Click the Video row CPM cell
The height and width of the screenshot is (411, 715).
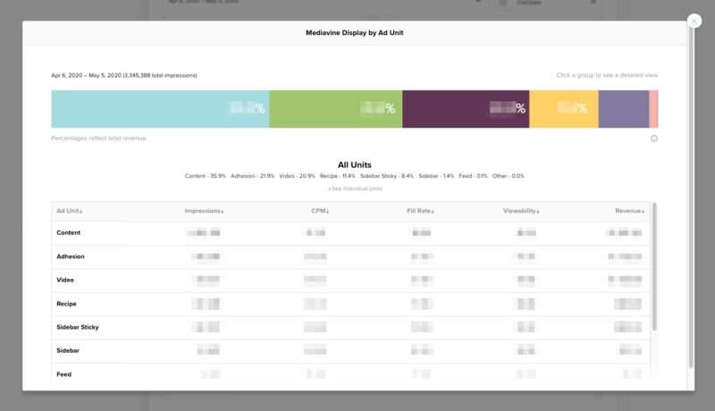[315, 280]
